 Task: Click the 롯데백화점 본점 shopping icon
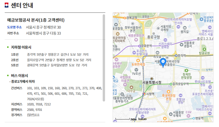click(168, 92)
